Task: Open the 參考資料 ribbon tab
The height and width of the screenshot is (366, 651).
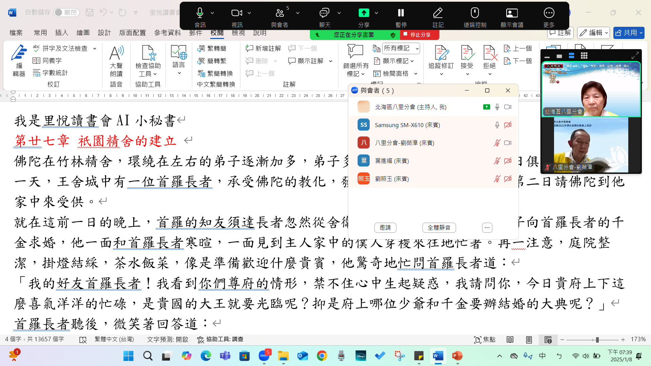Action: (x=167, y=33)
